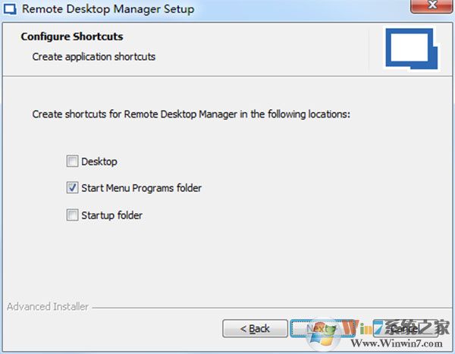Click the shortcut locations instruction text
455x354 pixels.
(191, 114)
